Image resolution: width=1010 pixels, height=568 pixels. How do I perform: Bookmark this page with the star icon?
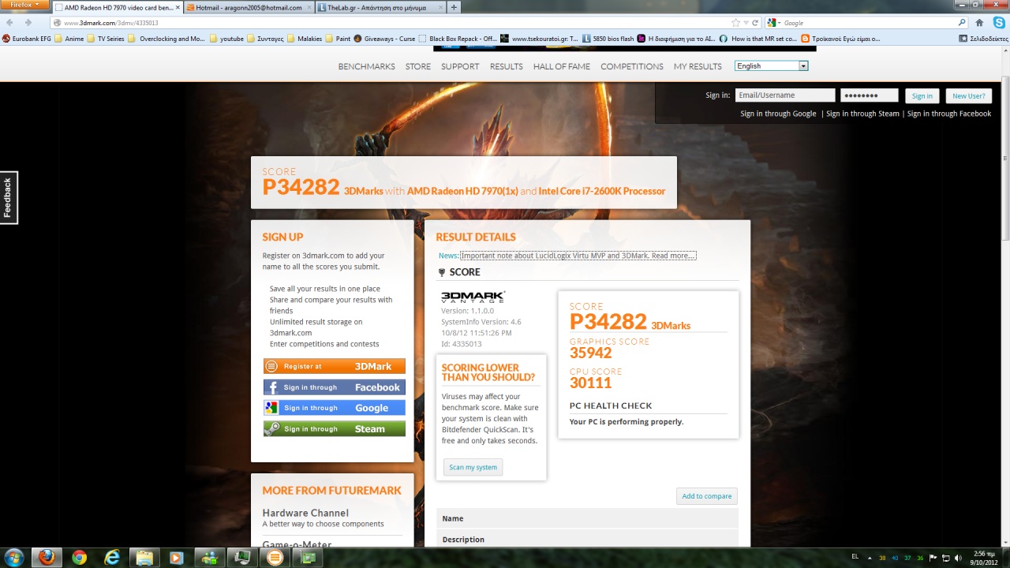735,23
